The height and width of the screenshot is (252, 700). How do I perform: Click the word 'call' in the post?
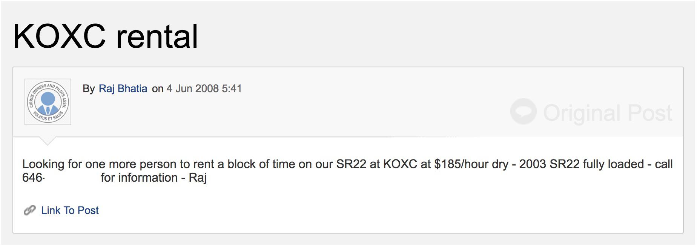click(663, 164)
